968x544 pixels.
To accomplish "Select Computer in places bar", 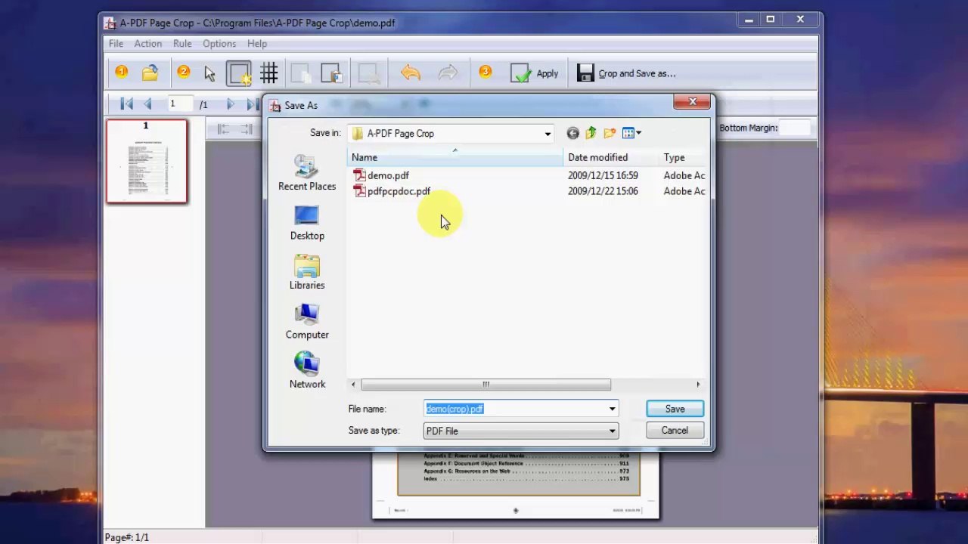I will (307, 322).
